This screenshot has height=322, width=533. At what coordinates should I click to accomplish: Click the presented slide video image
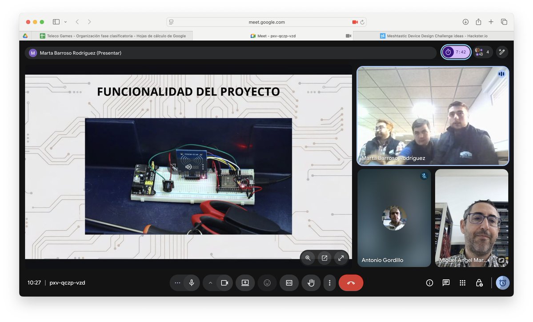pyautogui.click(x=188, y=177)
